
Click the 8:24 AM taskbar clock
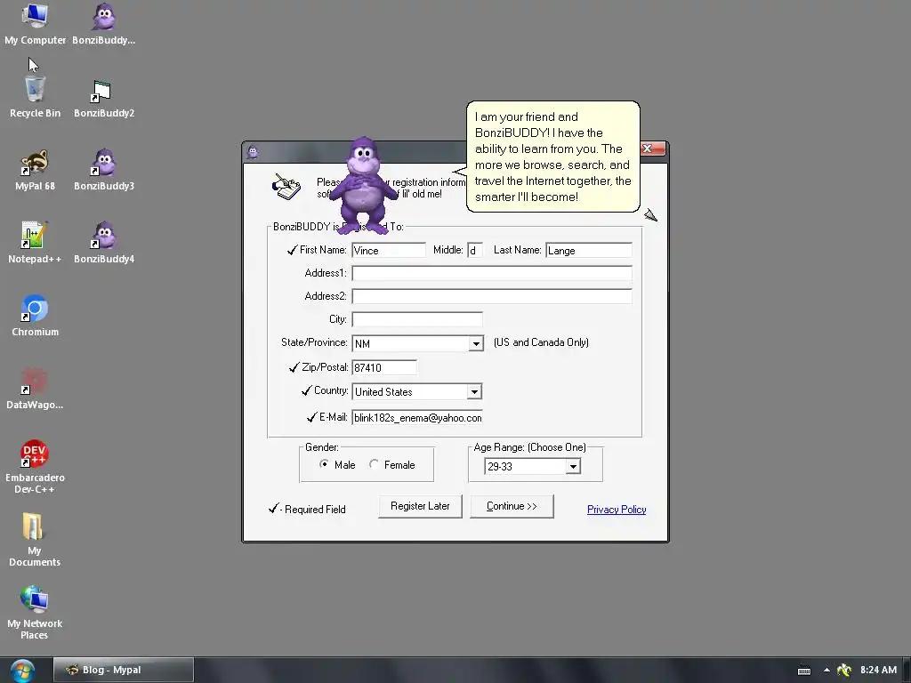tap(878, 671)
